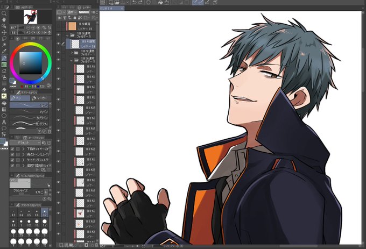
Task: Toggle lock layer icon in Layer panel
Action: (x=75, y=18)
